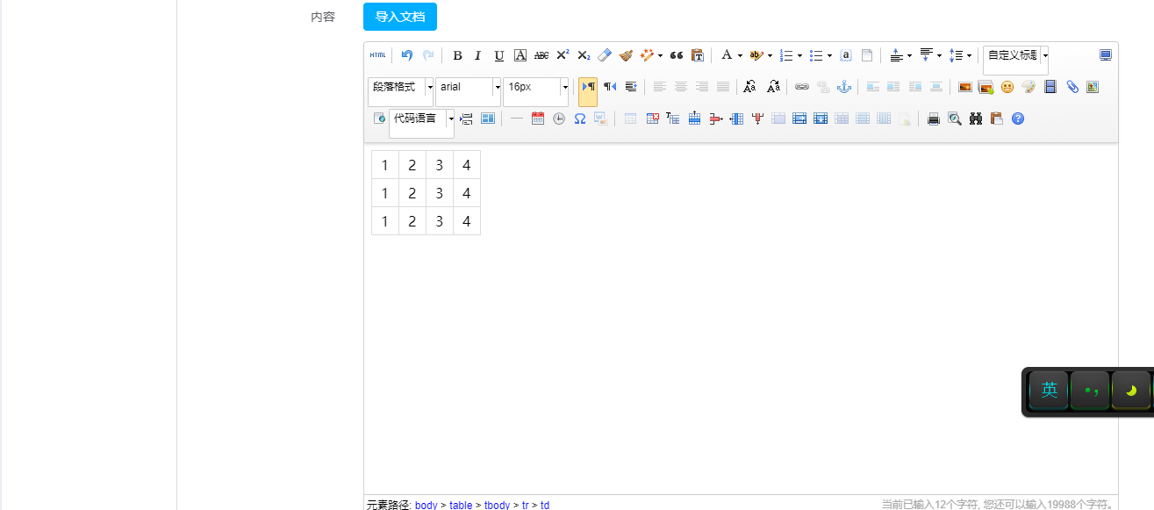
Task: Open background highlight color picker arrow
Action: 770,55
